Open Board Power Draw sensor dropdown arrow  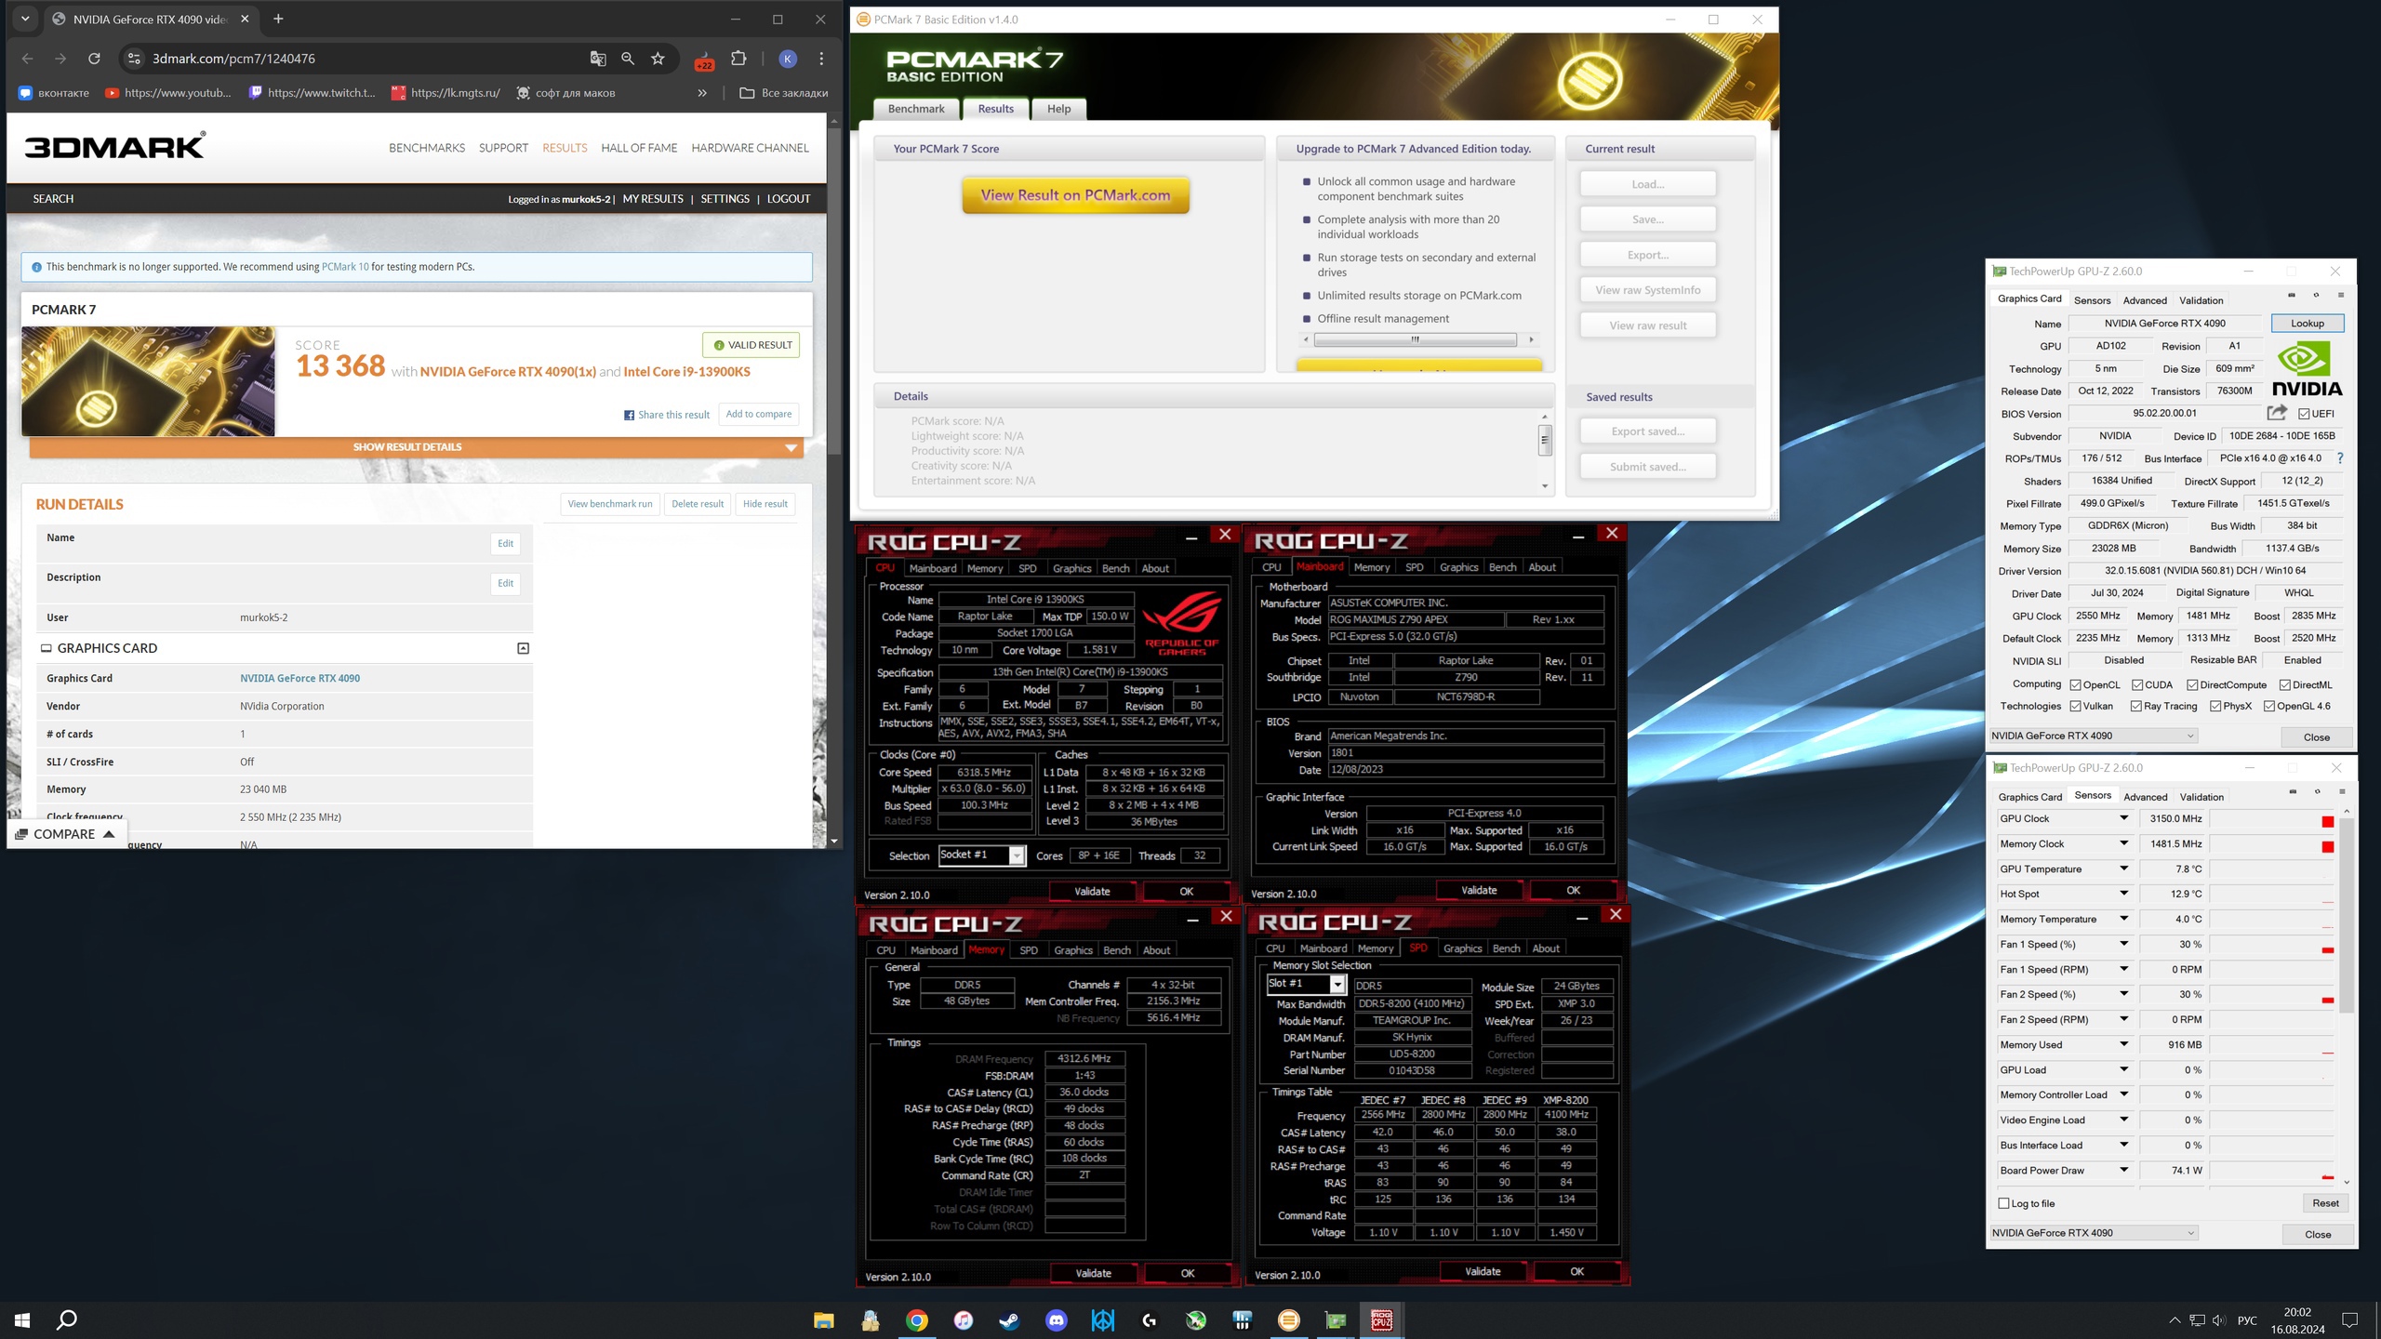(2123, 1170)
